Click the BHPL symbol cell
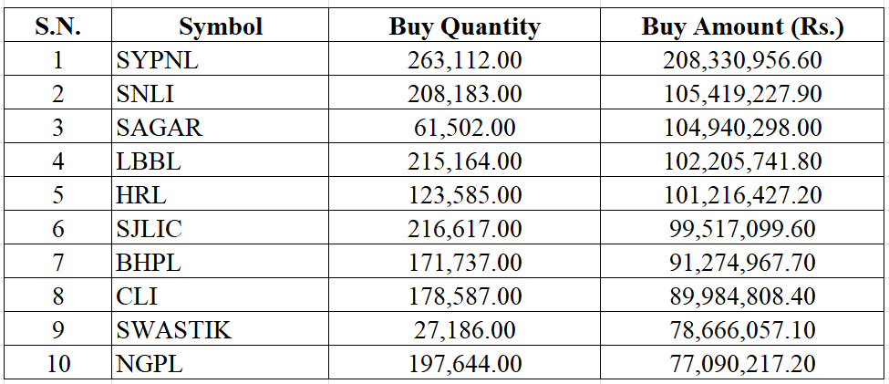This screenshot has height=384, width=889. [149, 263]
